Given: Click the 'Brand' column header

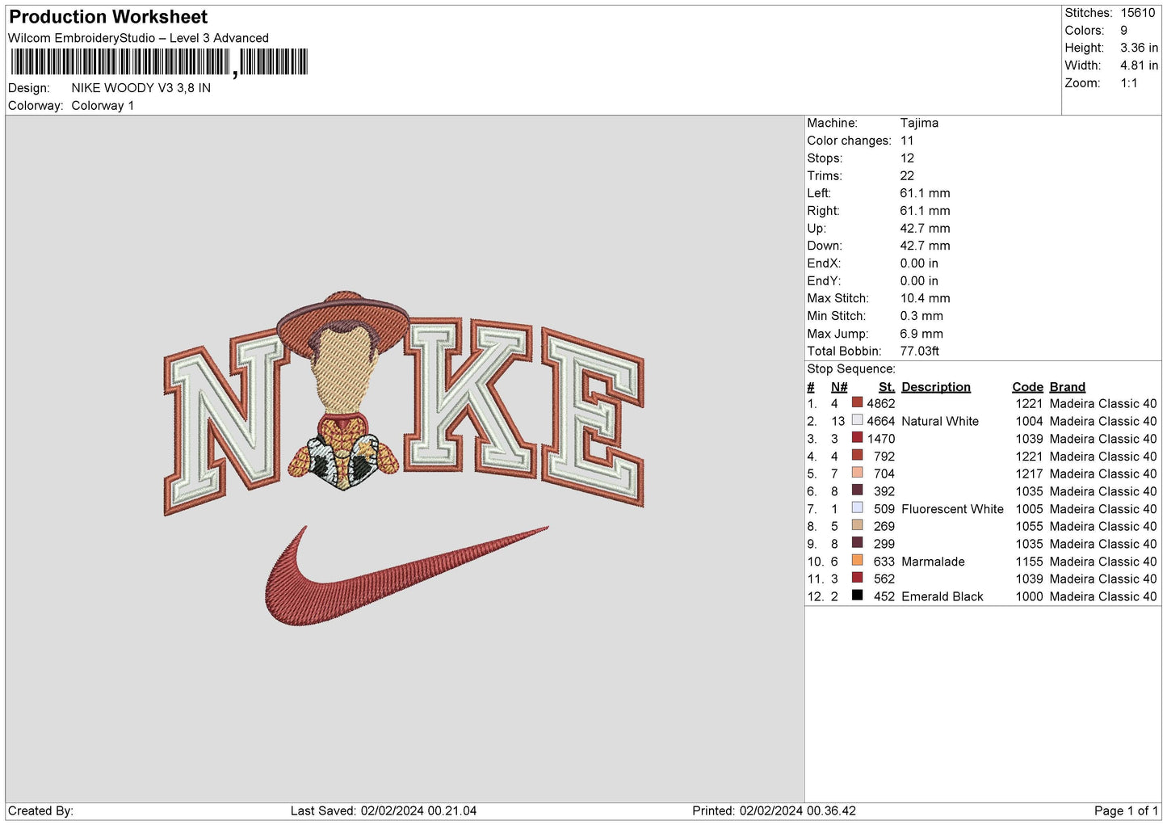Looking at the screenshot, I should tap(1068, 387).
